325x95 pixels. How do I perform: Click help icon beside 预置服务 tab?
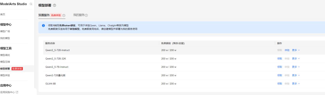pos(64,15)
